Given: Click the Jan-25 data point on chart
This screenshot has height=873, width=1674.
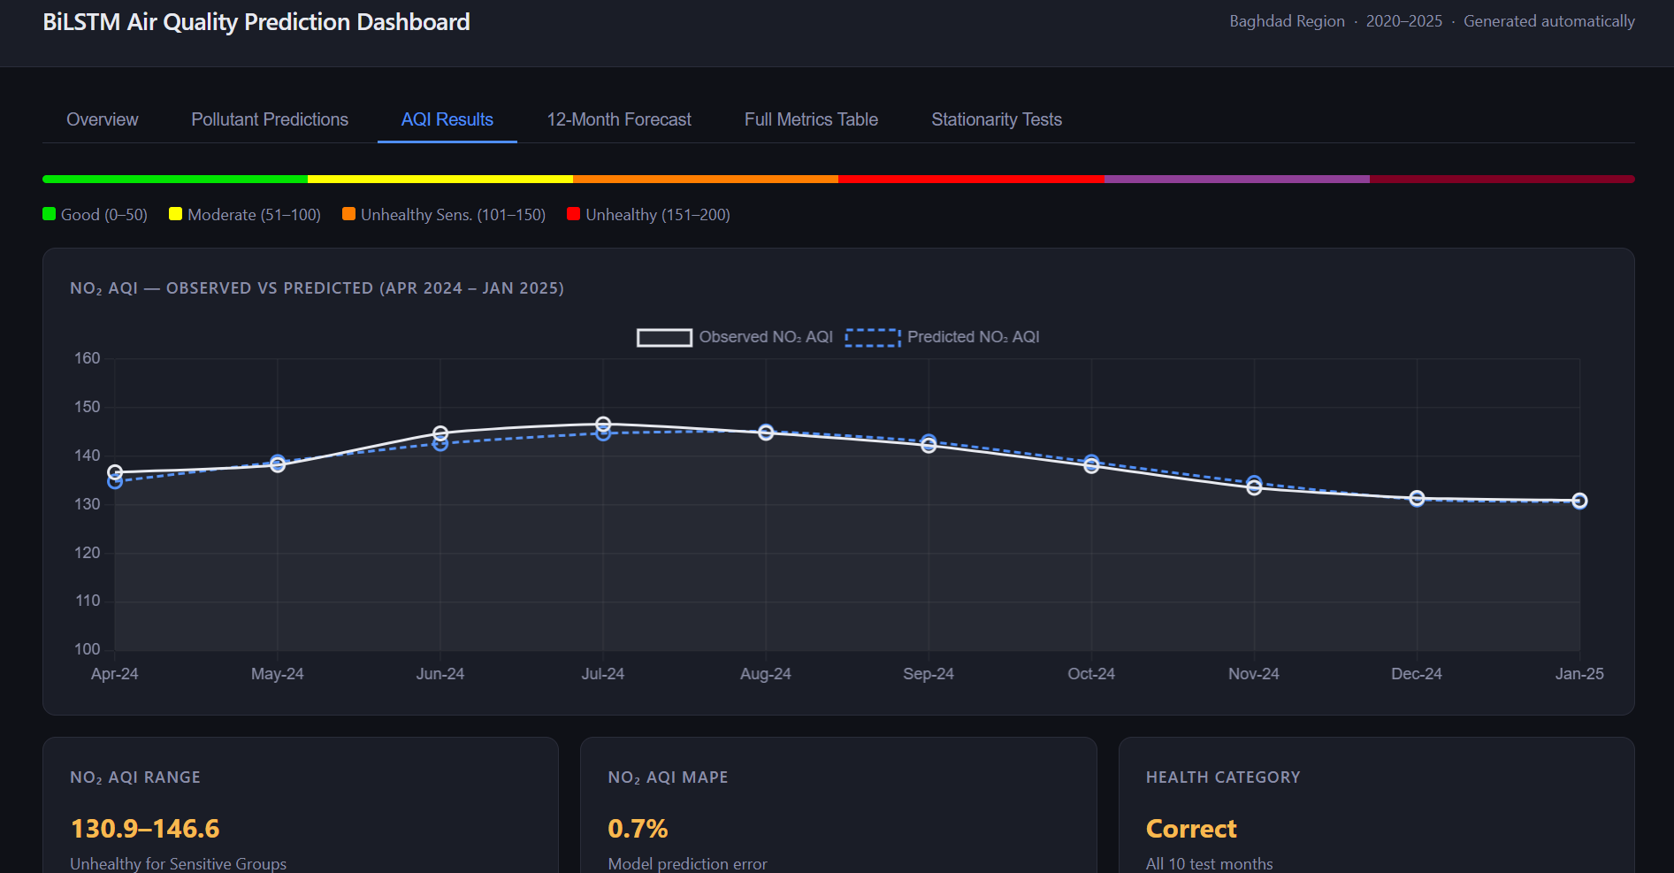Looking at the screenshot, I should (x=1579, y=501).
